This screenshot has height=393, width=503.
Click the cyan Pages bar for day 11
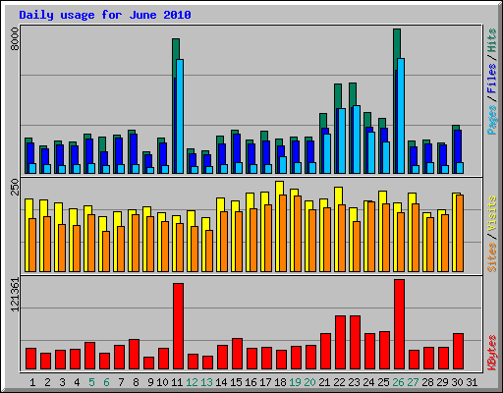[x=180, y=116]
